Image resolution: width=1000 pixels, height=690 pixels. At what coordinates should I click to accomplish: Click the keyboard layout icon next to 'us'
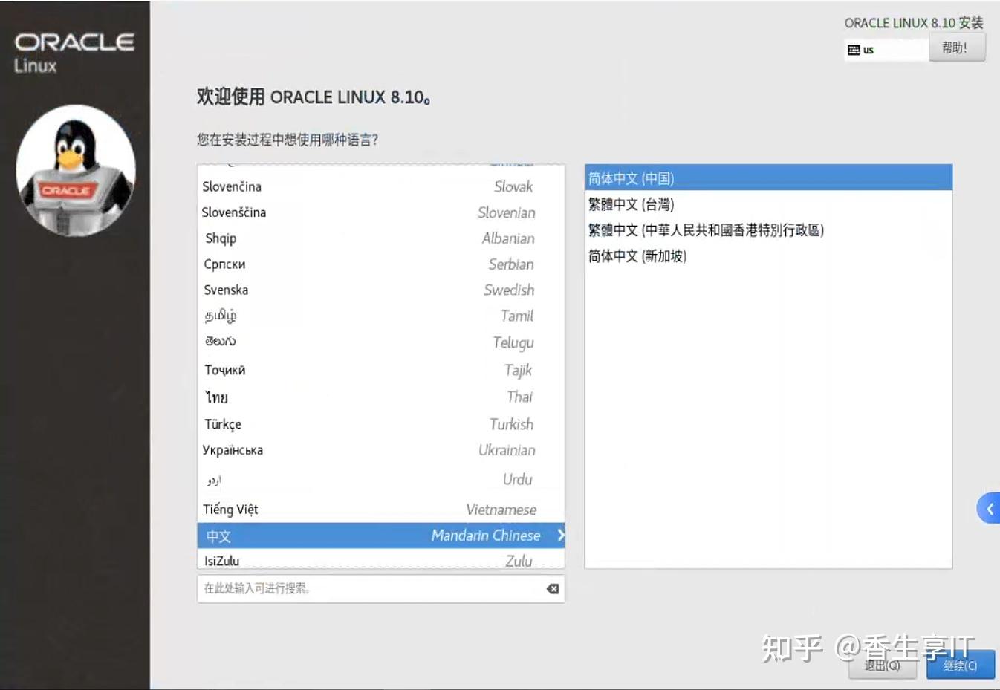(x=854, y=50)
